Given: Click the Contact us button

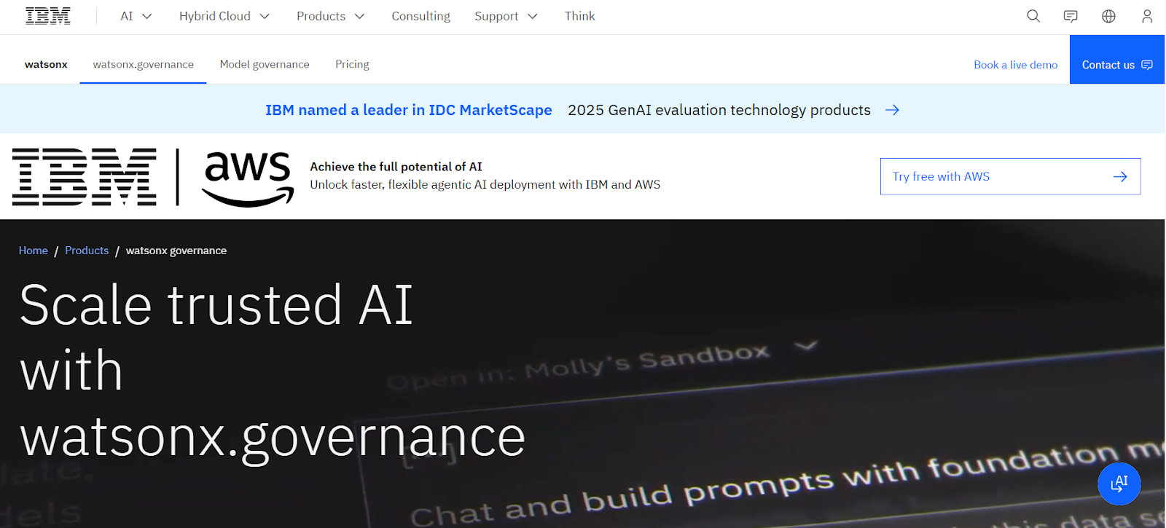Looking at the screenshot, I should (1117, 60).
